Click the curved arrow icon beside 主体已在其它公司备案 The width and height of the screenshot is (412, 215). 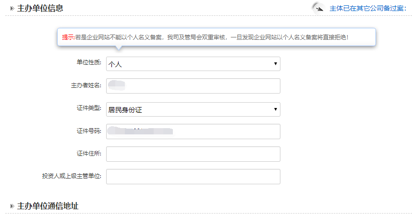(x=318, y=8)
